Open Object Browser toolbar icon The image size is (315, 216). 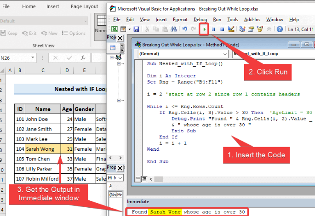260,29
